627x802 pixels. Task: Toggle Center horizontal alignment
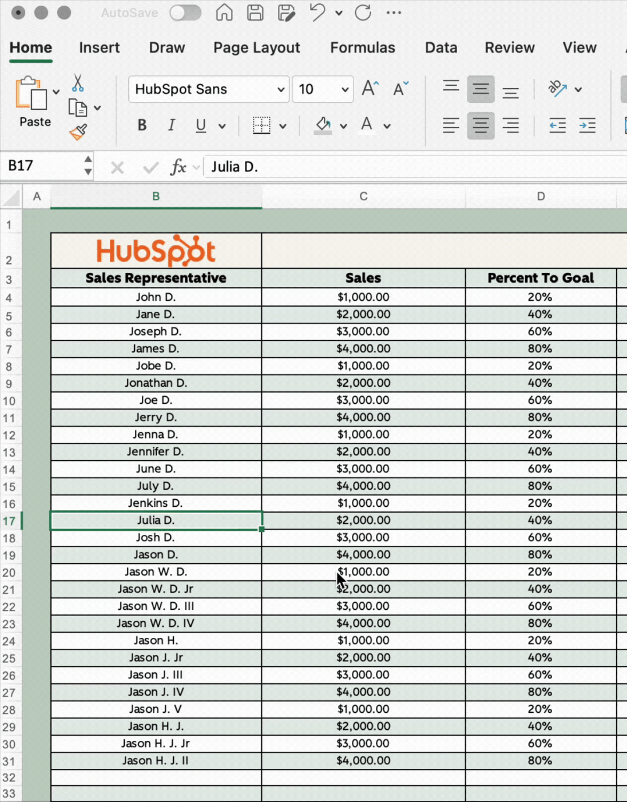[481, 125]
